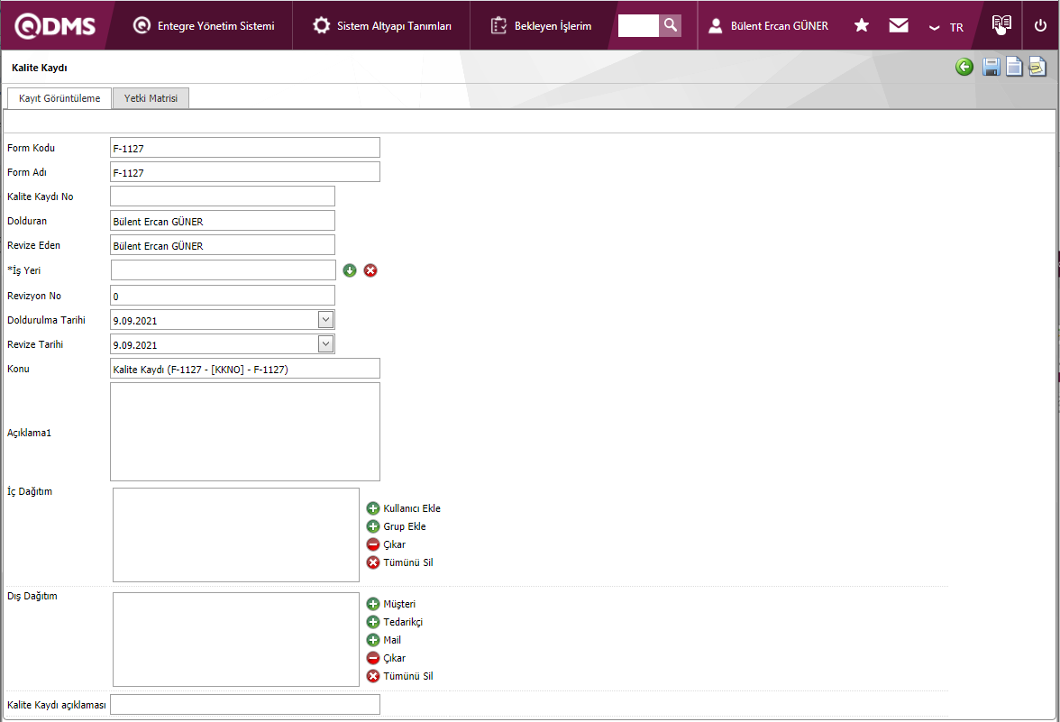Click the green back arrow icon
The image size is (1060, 722).
point(964,68)
